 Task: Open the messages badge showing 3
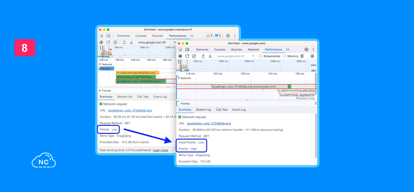(x=218, y=36)
